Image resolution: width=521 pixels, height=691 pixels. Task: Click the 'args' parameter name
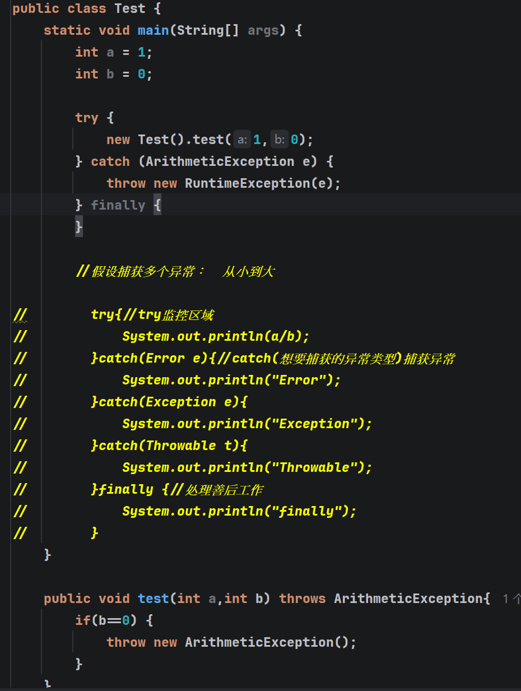tap(263, 30)
